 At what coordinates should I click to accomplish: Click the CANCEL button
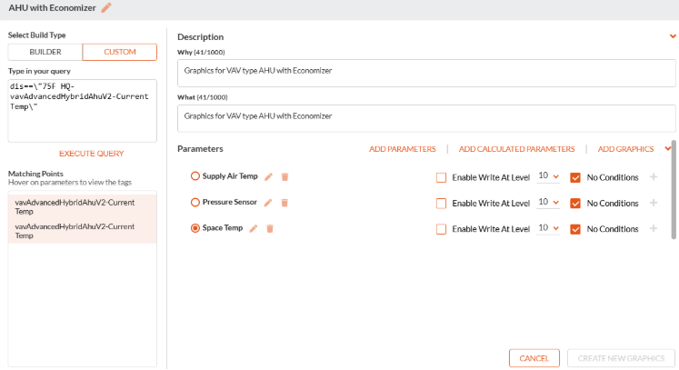click(534, 358)
